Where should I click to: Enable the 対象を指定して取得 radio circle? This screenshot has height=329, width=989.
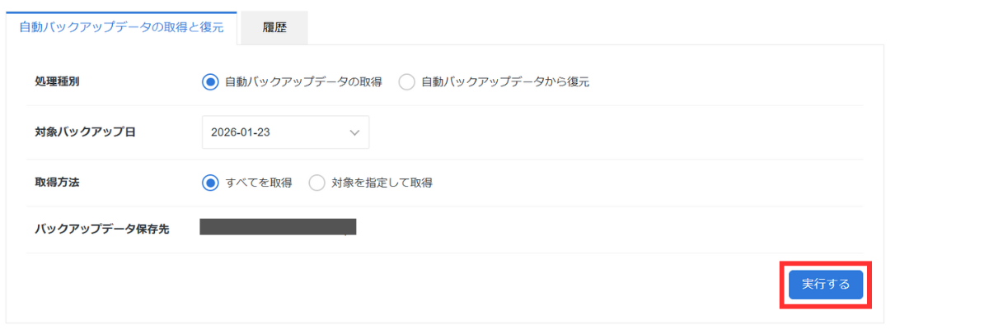coord(316,183)
